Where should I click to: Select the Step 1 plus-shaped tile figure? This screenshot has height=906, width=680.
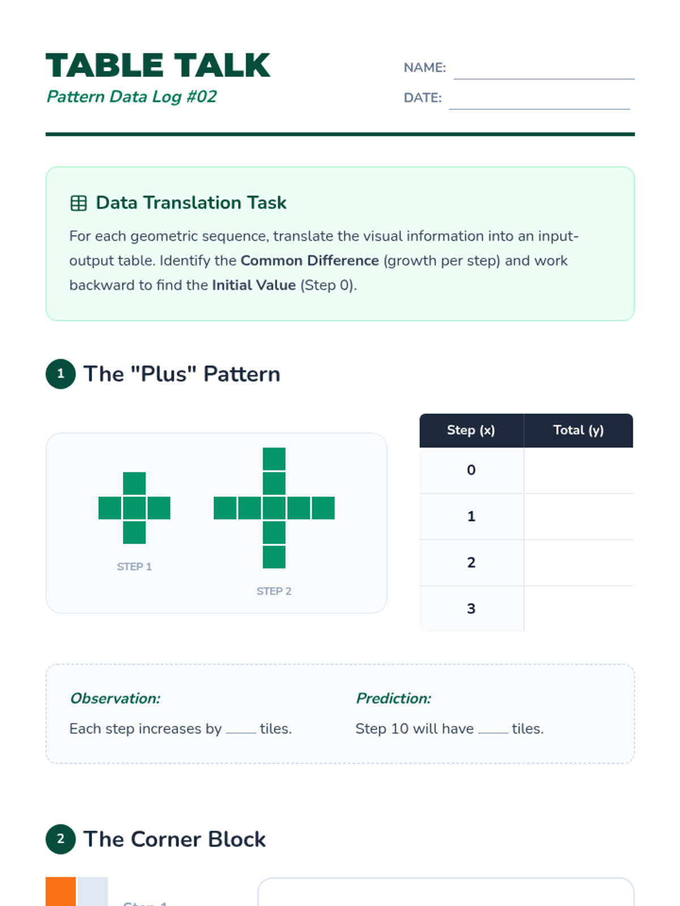pyautogui.click(x=134, y=508)
